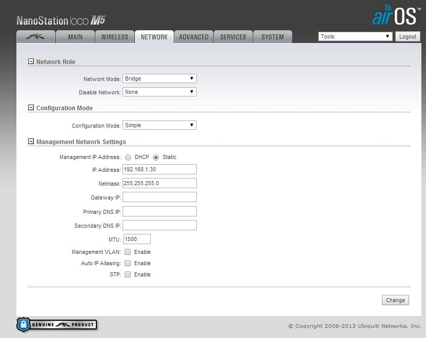The width and height of the screenshot is (426, 338).
Task: Collapse the Network Role section
Action: coord(31,62)
